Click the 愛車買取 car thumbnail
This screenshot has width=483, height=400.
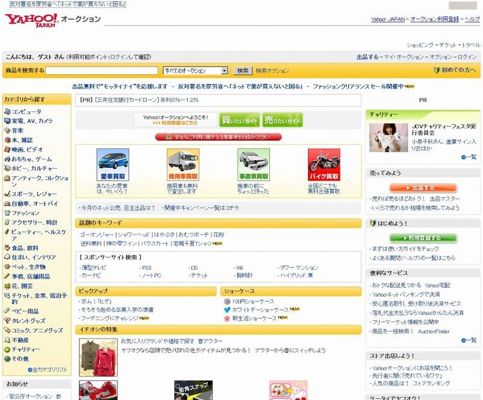tap(113, 165)
